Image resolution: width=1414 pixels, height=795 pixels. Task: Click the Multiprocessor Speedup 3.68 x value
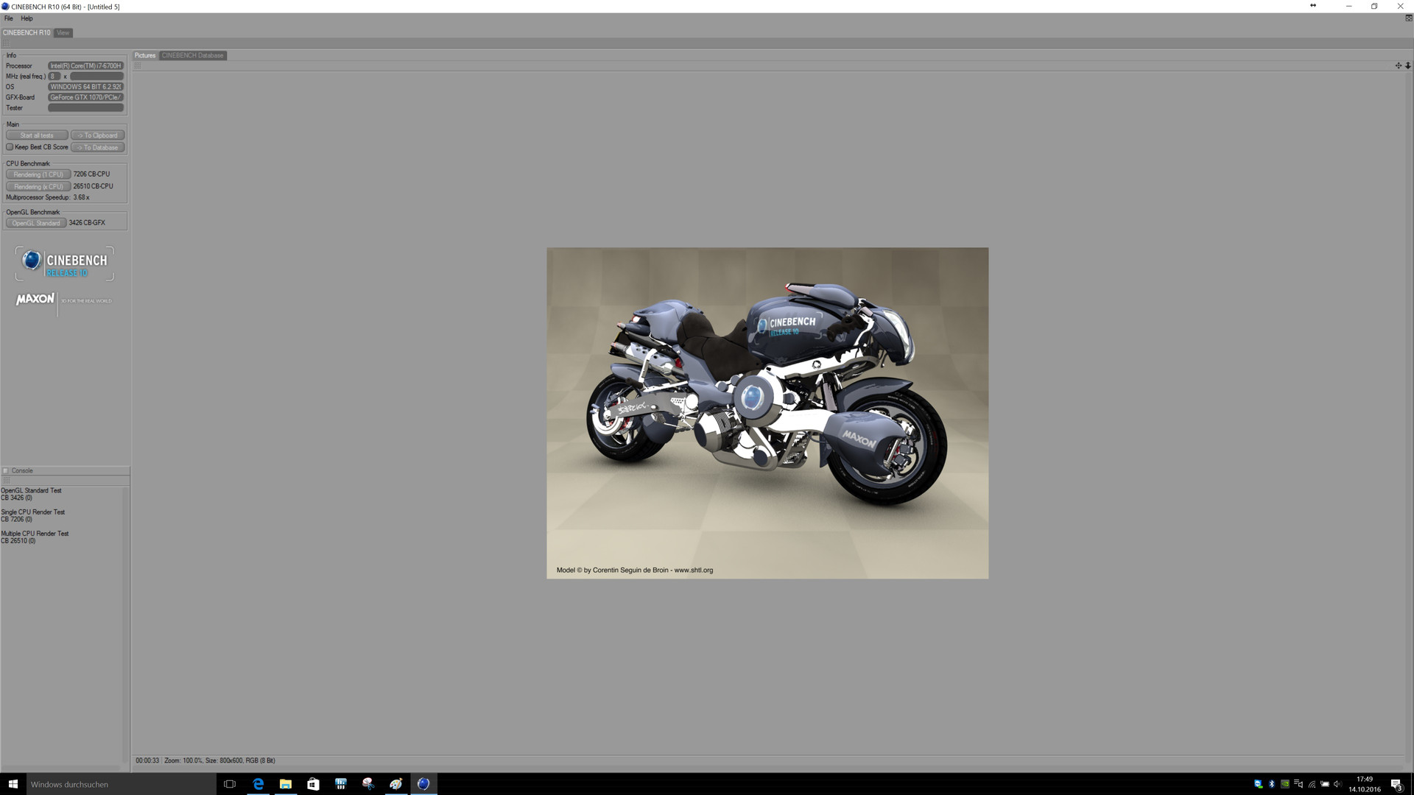pyautogui.click(x=82, y=197)
